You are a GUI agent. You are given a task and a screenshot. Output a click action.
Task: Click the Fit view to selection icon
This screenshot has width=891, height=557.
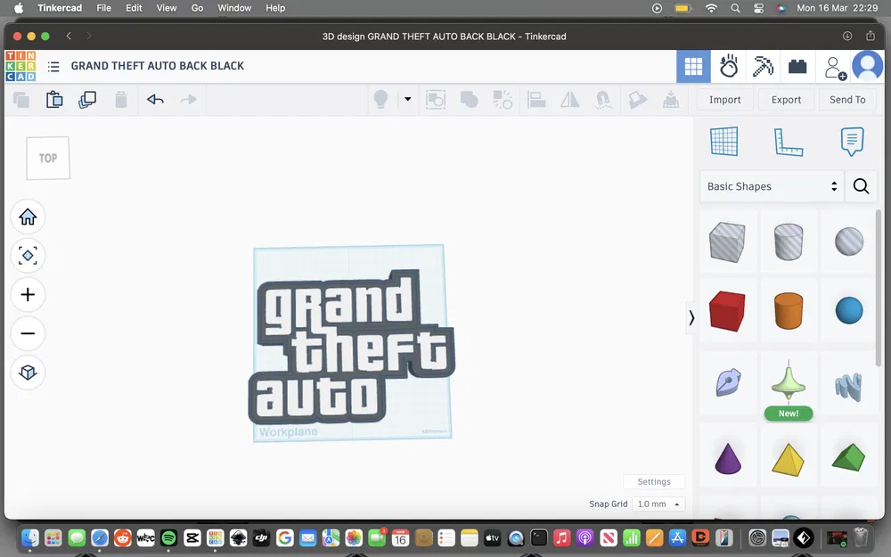pyautogui.click(x=28, y=256)
